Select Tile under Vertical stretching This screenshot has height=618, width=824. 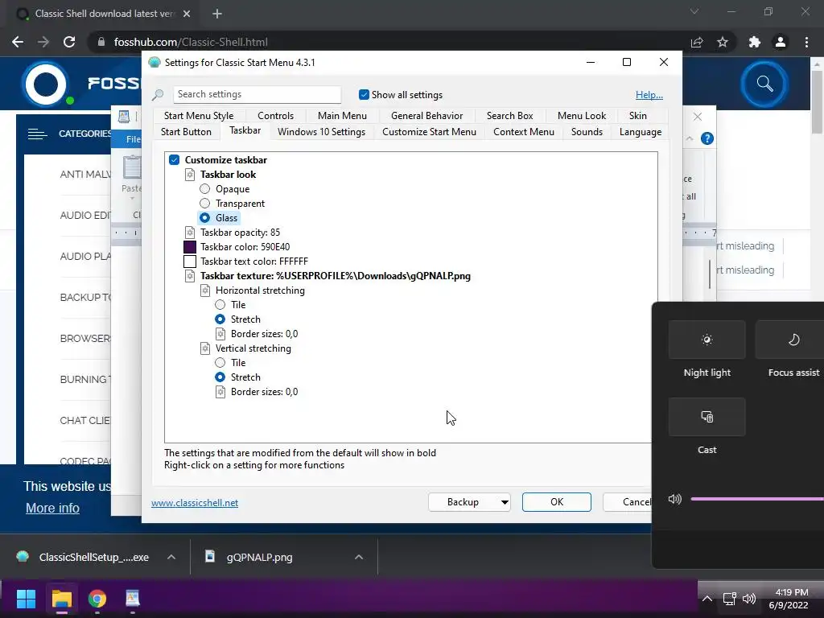point(220,363)
